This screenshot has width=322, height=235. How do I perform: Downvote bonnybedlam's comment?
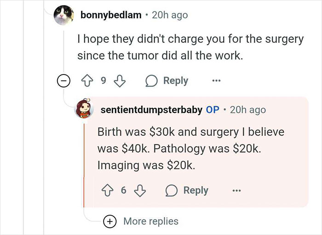(120, 81)
